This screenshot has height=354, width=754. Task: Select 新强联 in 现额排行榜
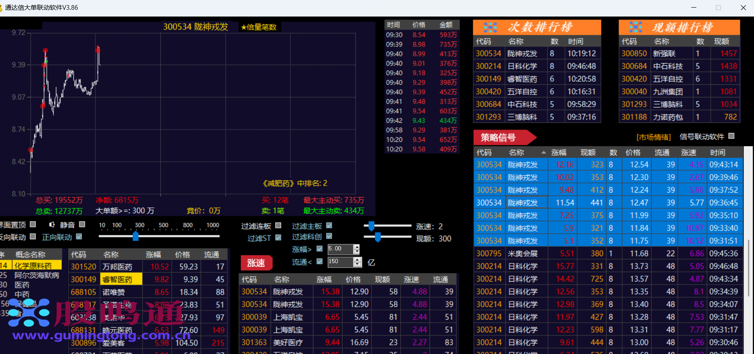(x=679, y=53)
